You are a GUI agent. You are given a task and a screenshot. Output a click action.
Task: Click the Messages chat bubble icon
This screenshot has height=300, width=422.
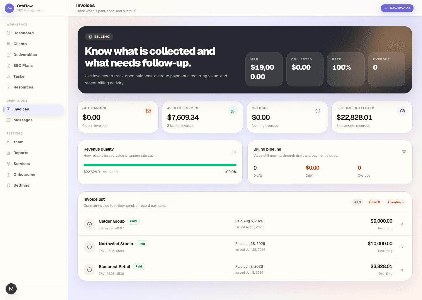(8, 120)
